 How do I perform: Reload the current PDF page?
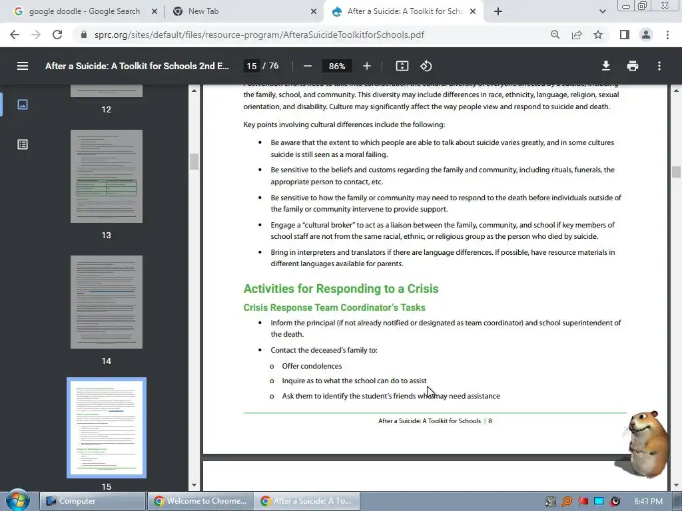click(x=57, y=35)
